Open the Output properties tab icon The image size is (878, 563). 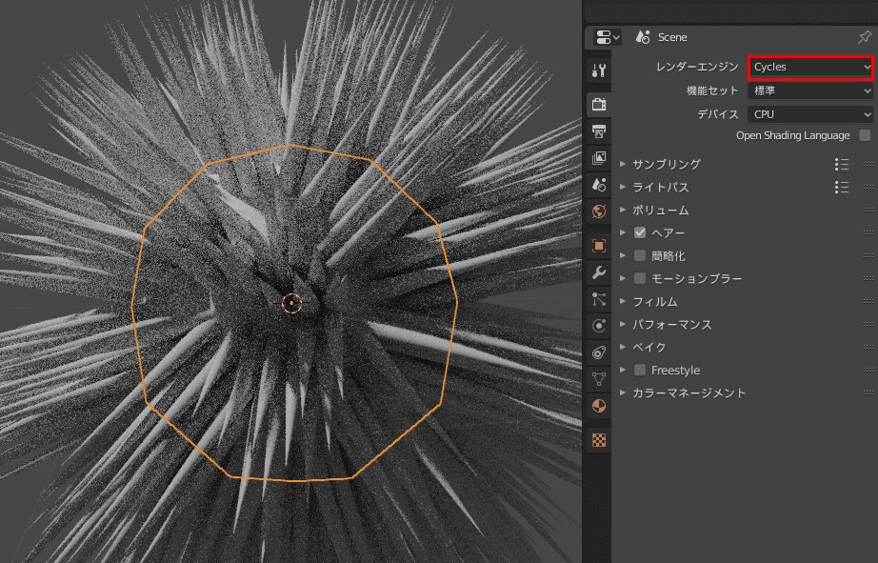tap(599, 131)
